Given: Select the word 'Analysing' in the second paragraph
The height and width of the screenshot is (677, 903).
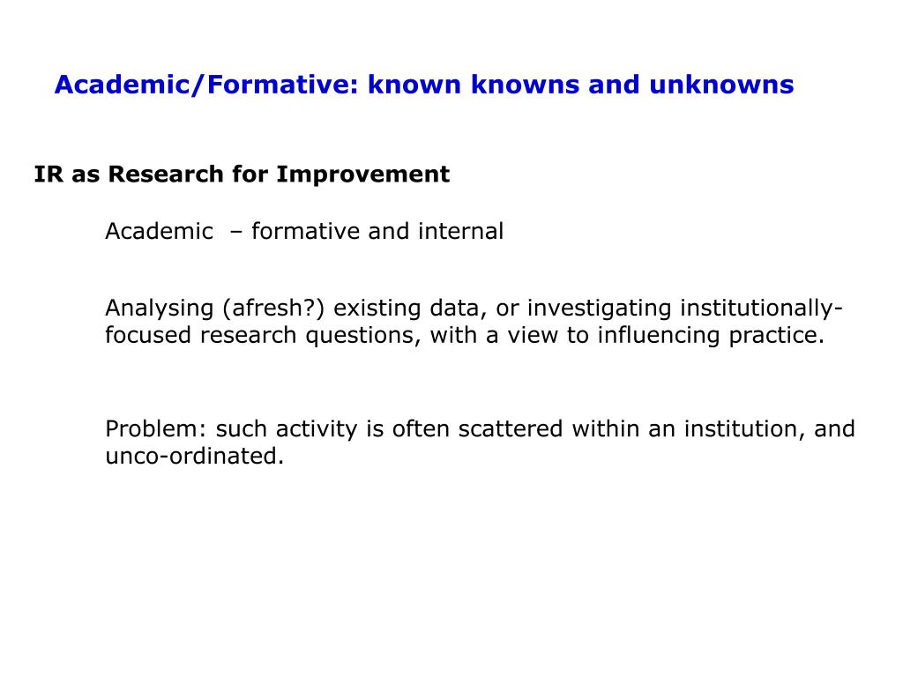Looking at the screenshot, I should (x=159, y=309).
